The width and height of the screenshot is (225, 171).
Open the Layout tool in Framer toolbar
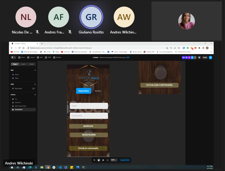pyautogui.click(x=31, y=57)
